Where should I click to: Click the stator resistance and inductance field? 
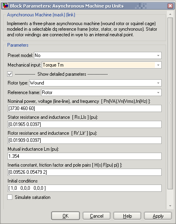coord(84,124)
